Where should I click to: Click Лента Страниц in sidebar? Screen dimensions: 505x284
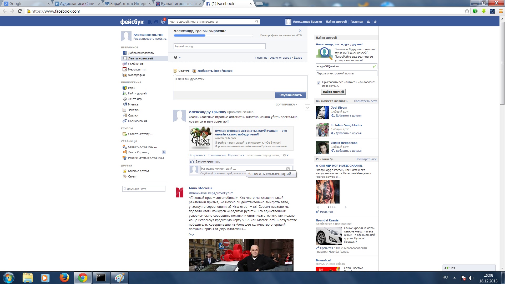pos(138,152)
